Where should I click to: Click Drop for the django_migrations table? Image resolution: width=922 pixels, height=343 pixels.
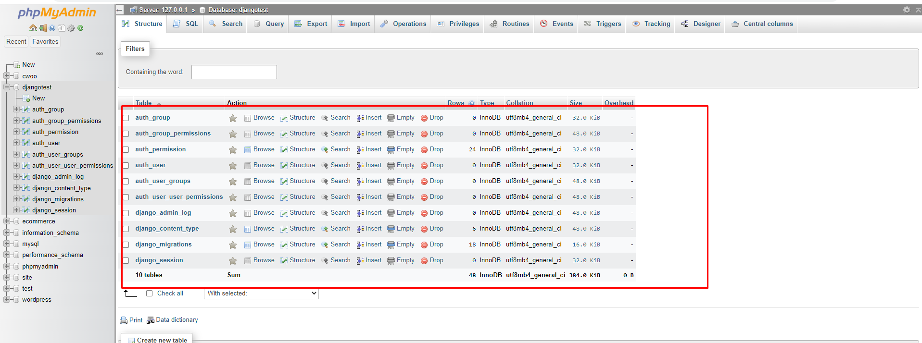pos(432,245)
